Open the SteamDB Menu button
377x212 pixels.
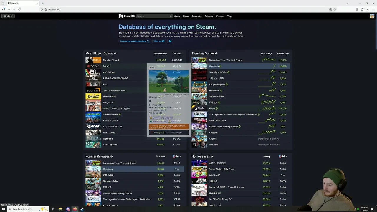[8, 16]
